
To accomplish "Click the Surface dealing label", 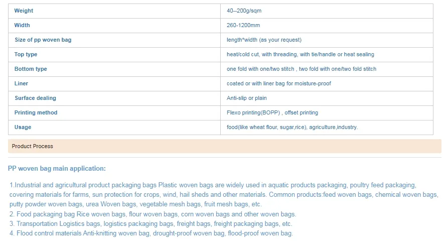I will click(35, 98).
